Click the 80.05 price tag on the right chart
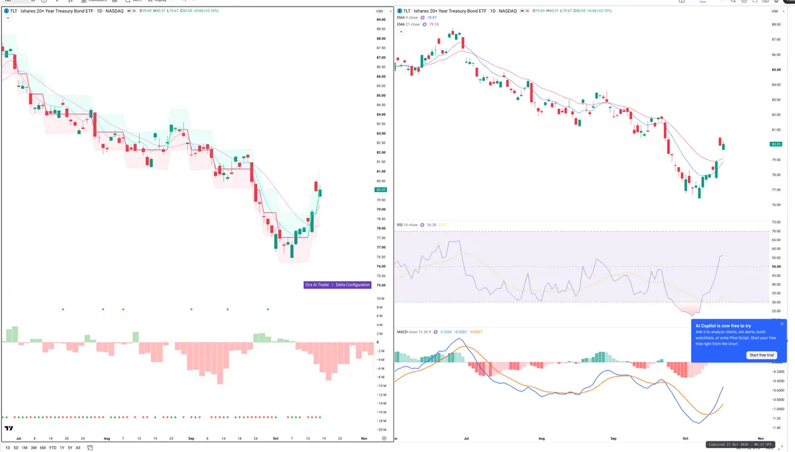This screenshot has height=452, width=795. pos(776,144)
